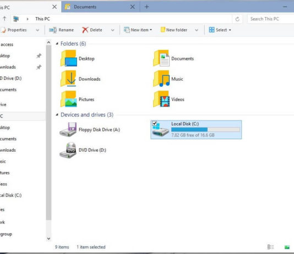
Task: Click the Documents tab folder icon
Action: (x=68, y=7)
